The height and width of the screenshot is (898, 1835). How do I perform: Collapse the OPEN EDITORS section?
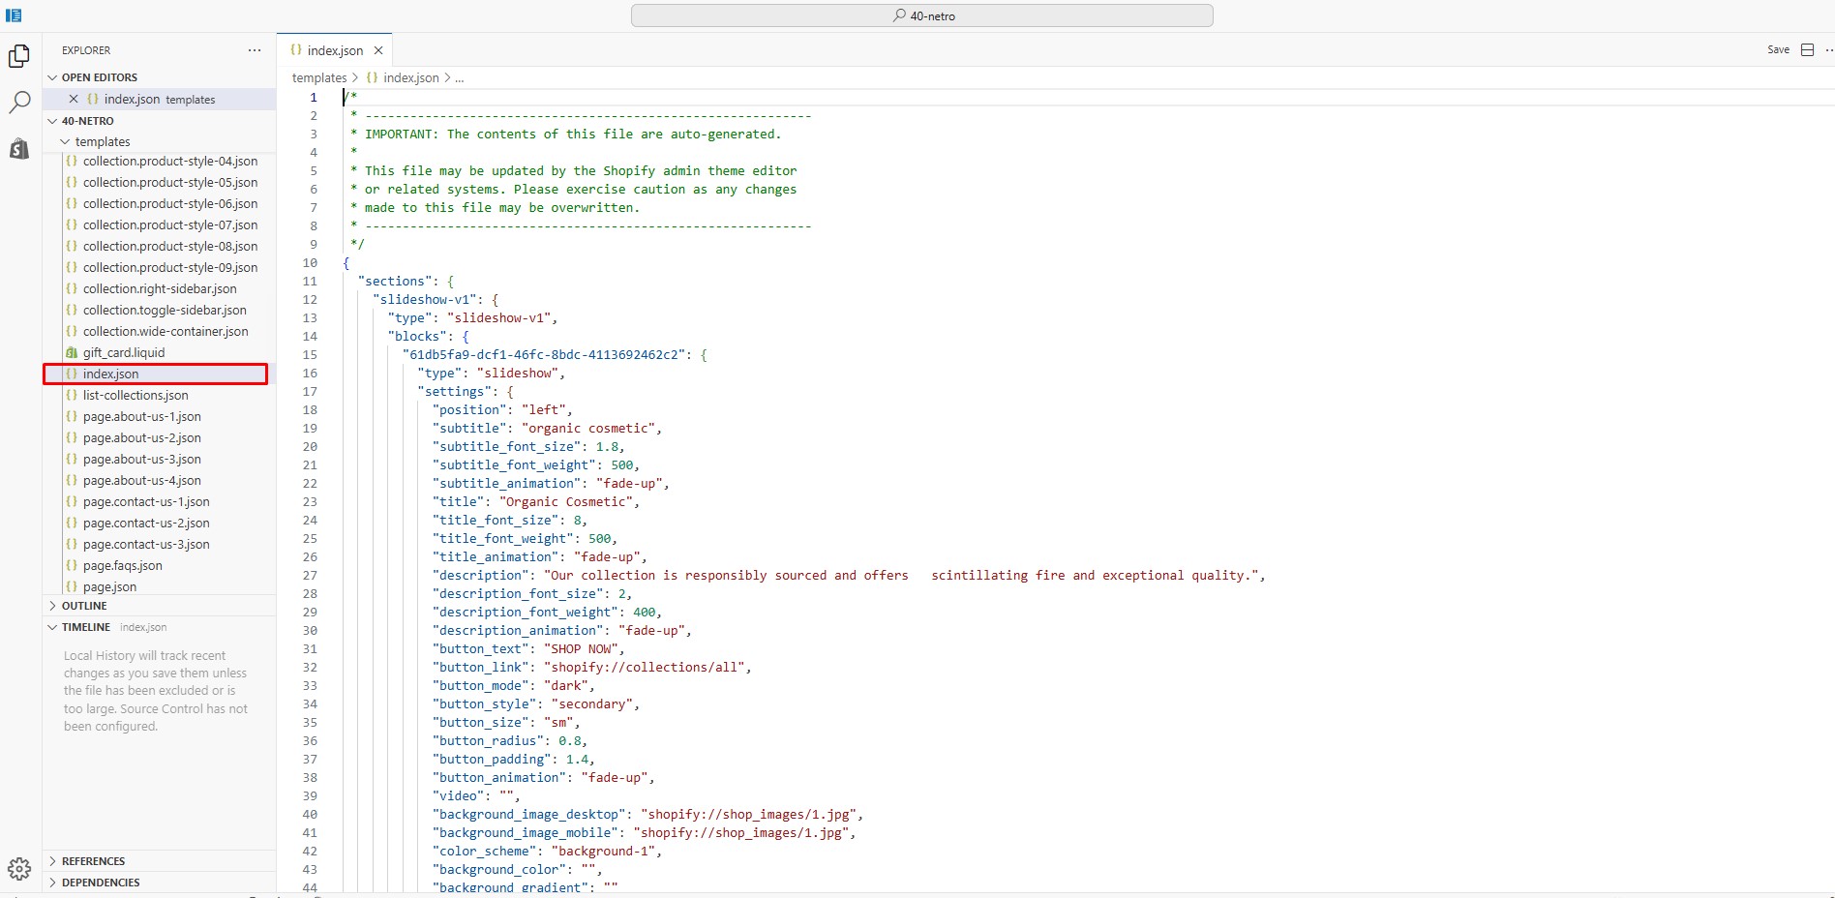click(53, 77)
